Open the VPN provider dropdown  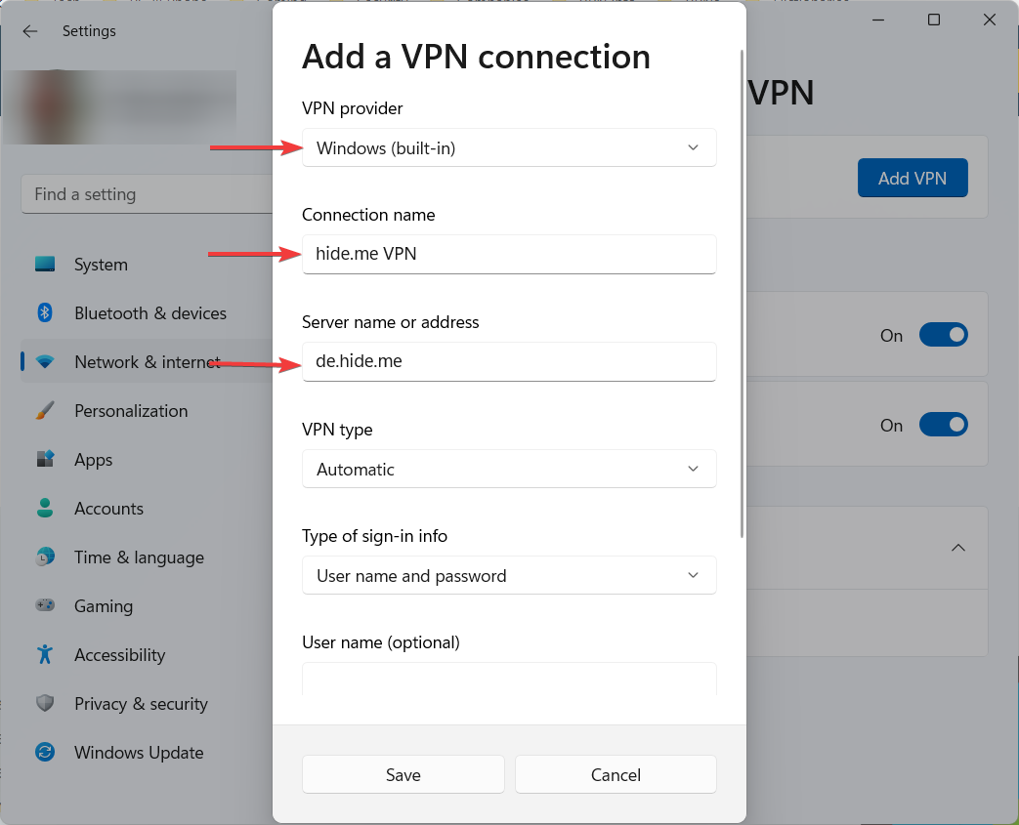point(509,148)
